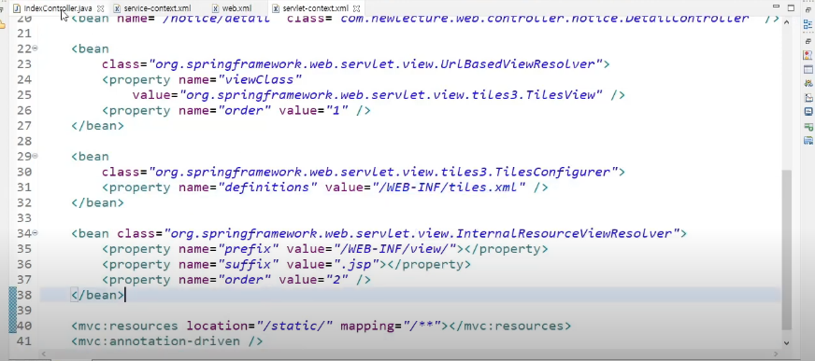The height and width of the screenshot is (361, 815).
Task: Click the "/**" mapping value
Action: tap(421, 326)
